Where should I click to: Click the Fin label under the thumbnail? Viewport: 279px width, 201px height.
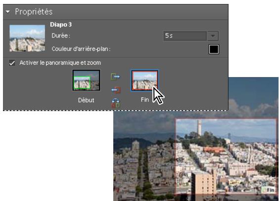pos(145,100)
